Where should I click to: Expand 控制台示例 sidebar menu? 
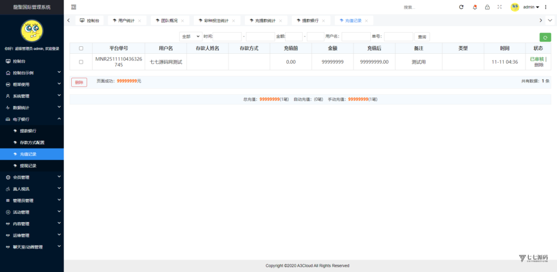pyautogui.click(x=32, y=73)
